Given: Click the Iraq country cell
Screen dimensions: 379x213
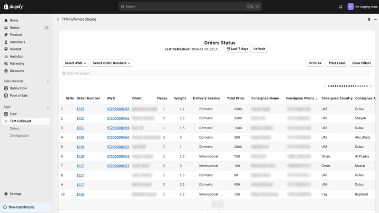Looking at the screenshot, I should click(324, 194).
